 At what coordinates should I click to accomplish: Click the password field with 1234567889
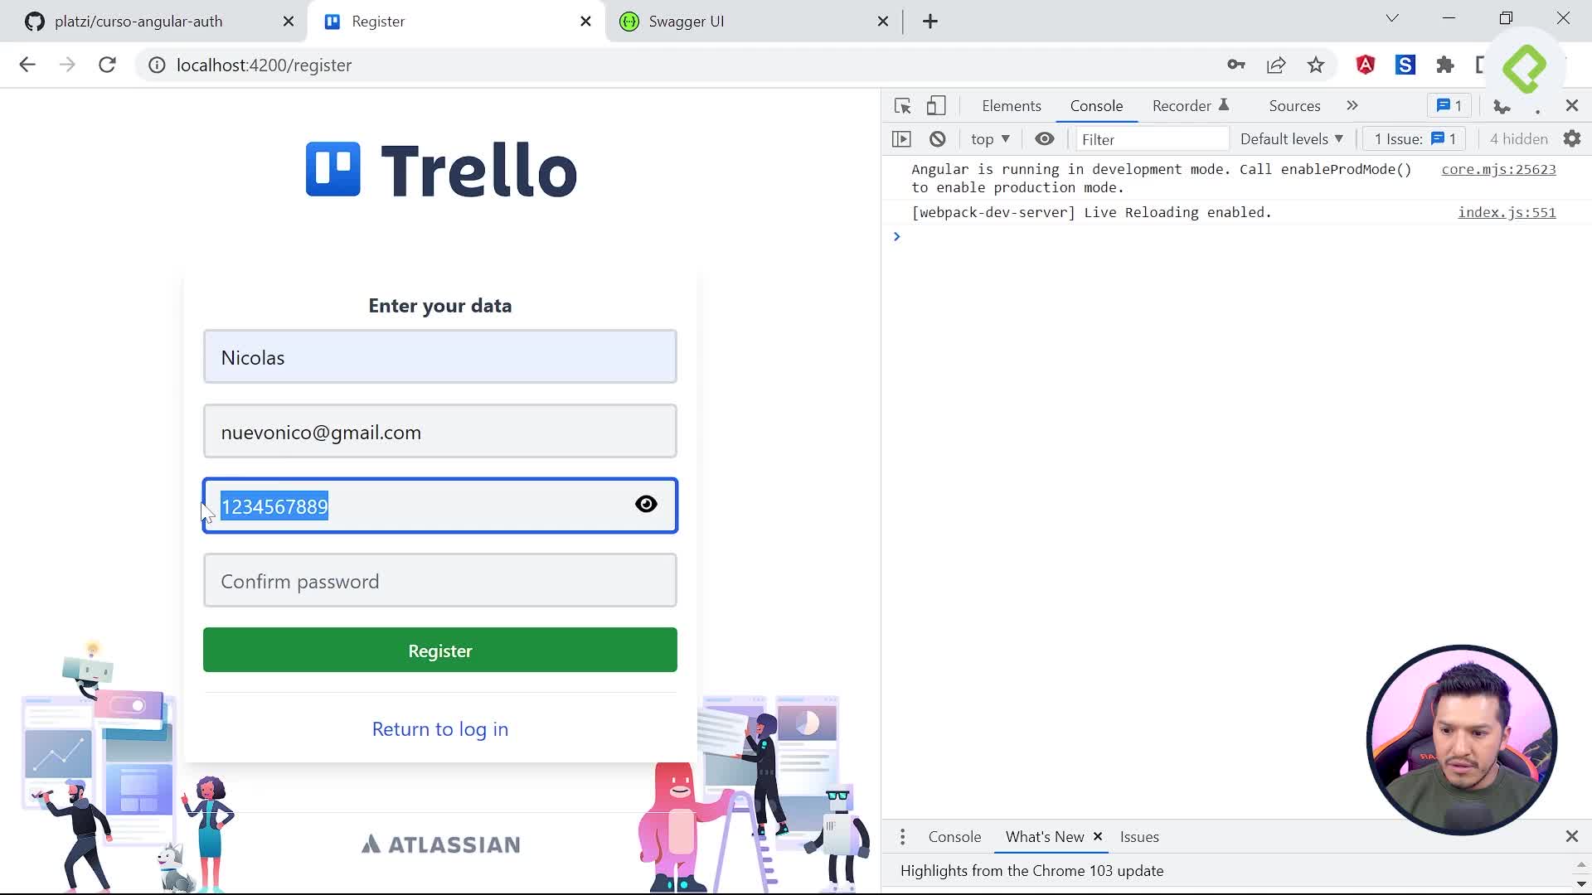pos(440,506)
